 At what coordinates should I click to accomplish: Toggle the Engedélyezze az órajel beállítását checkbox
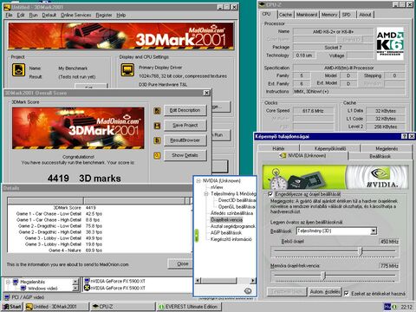pyautogui.click(x=270, y=194)
